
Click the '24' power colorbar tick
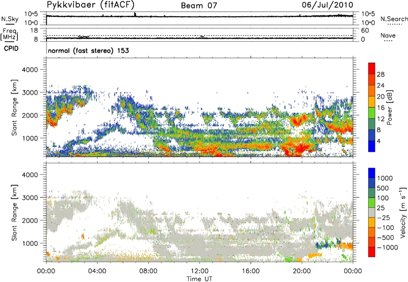380,86
